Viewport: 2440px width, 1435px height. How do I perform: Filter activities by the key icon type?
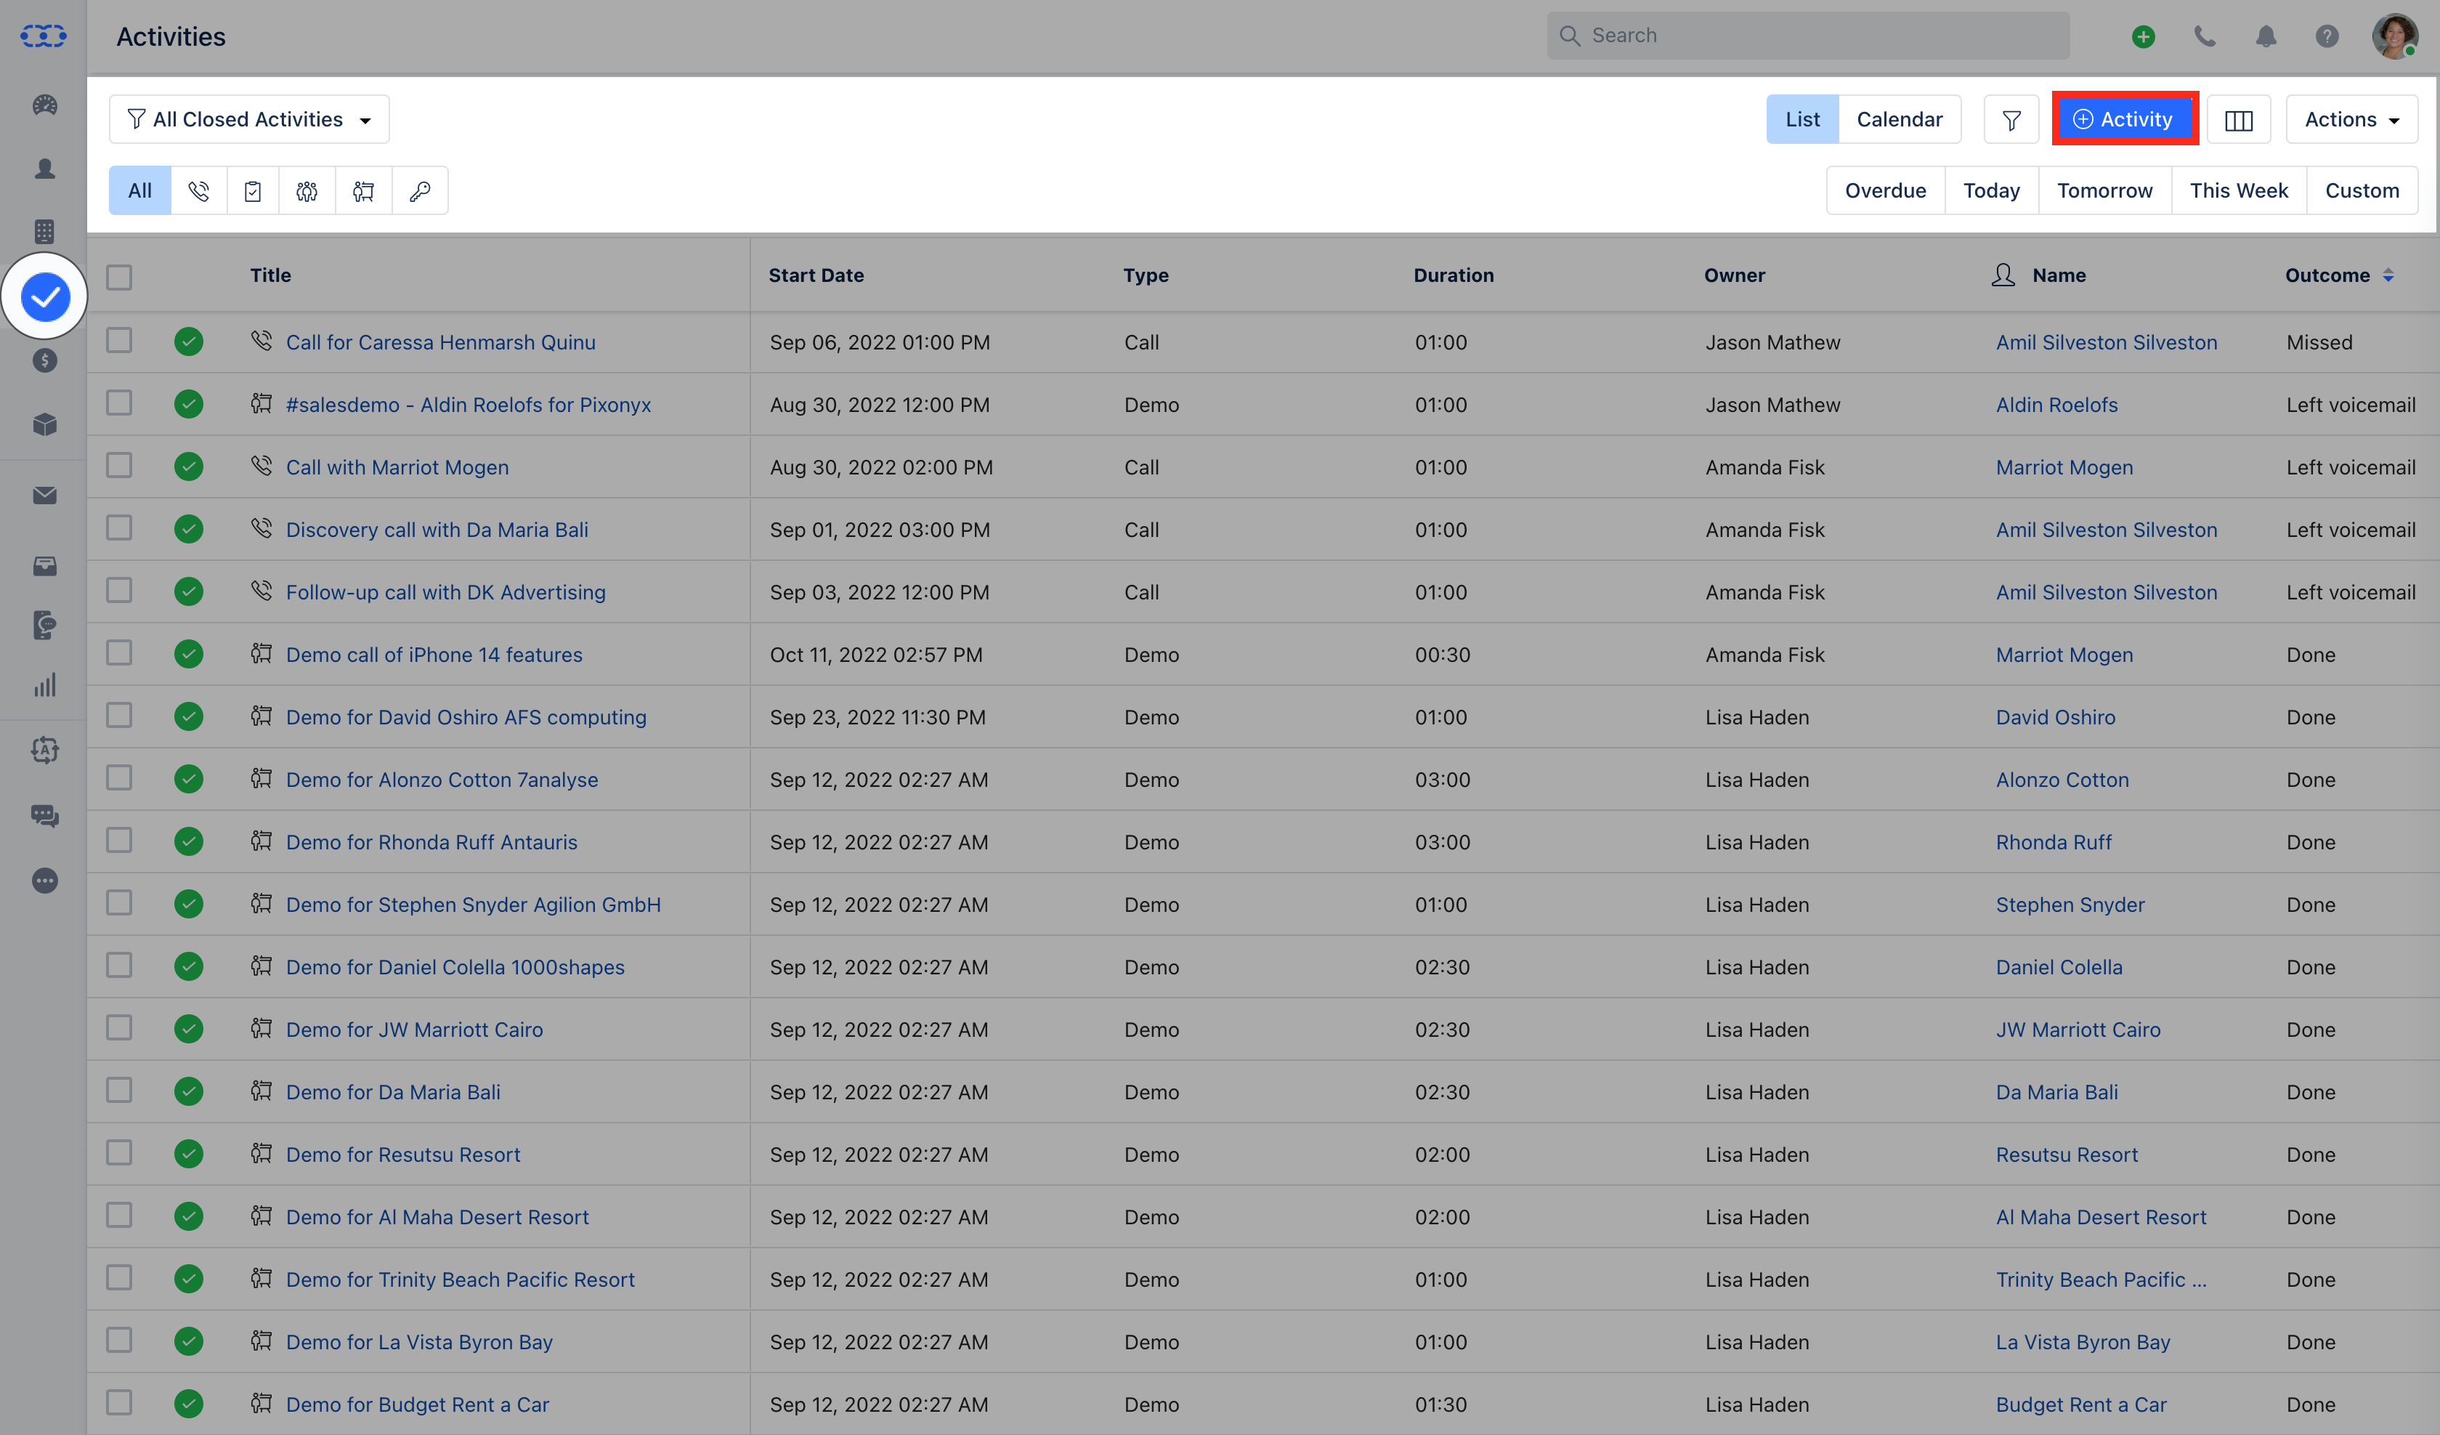[419, 191]
